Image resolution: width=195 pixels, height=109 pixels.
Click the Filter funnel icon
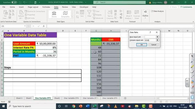(x=89, y=14)
